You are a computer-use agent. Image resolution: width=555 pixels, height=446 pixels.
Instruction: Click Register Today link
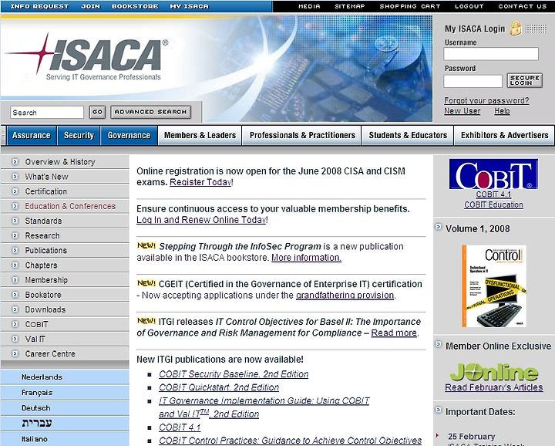coord(201,182)
